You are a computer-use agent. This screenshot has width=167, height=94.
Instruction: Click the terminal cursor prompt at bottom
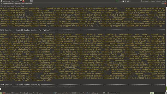tap(1, 89)
